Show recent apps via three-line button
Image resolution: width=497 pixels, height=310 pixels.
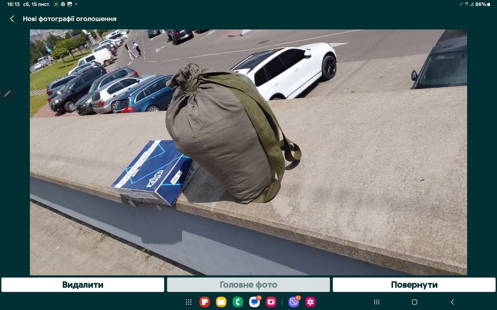click(x=377, y=302)
